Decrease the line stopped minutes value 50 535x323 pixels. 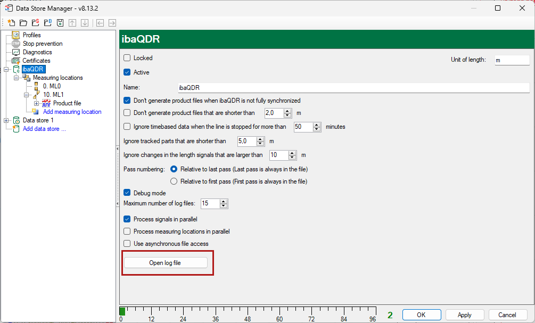coord(317,129)
